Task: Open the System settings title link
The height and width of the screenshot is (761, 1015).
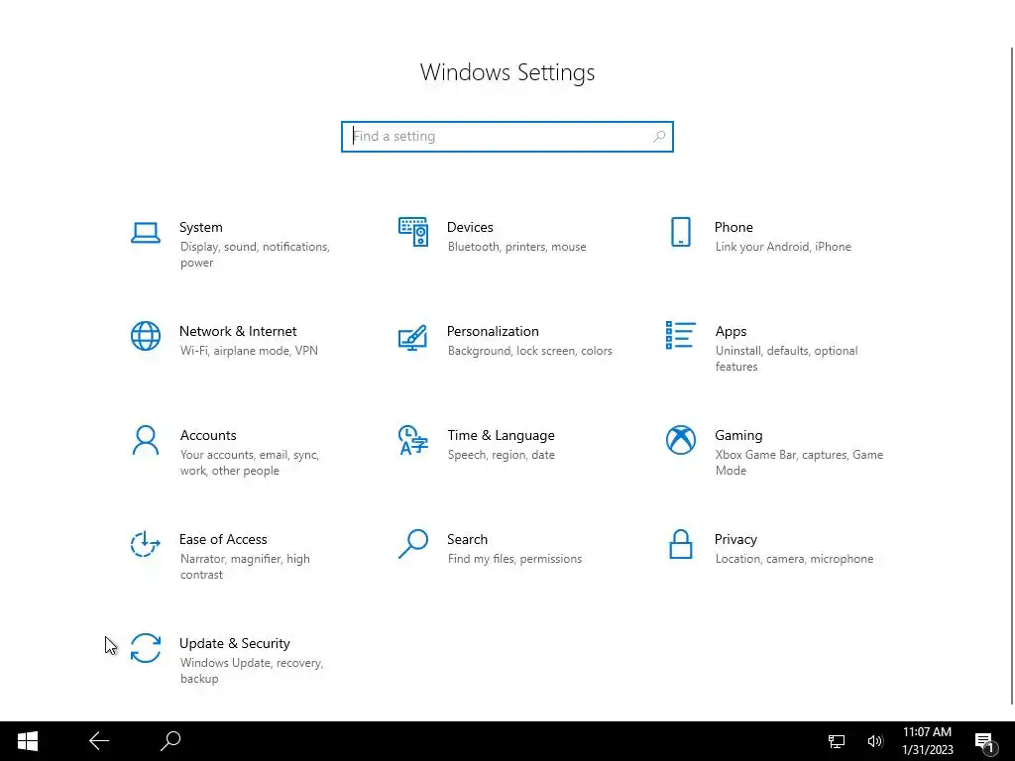Action: coord(200,227)
